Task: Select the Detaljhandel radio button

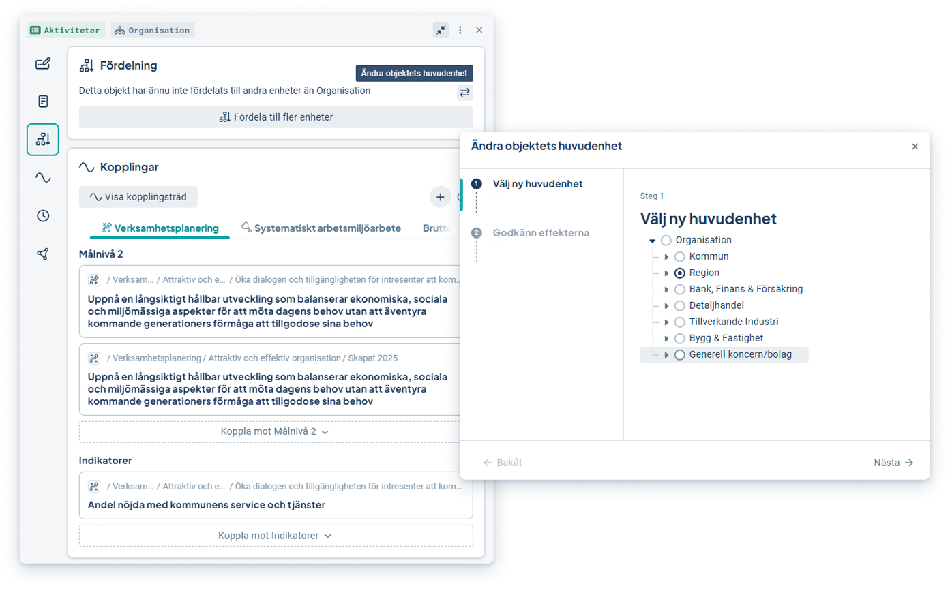Action: pos(680,306)
